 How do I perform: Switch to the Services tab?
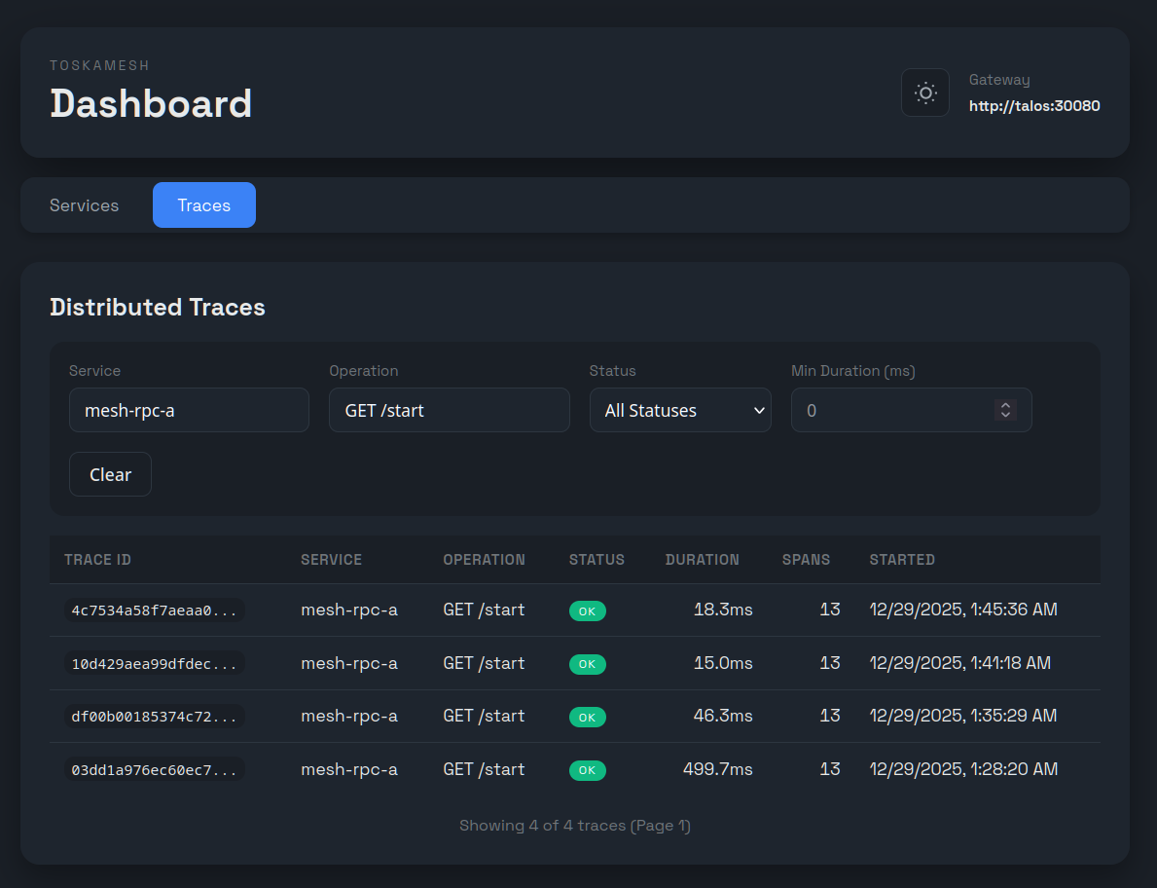(x=84, y=205)
